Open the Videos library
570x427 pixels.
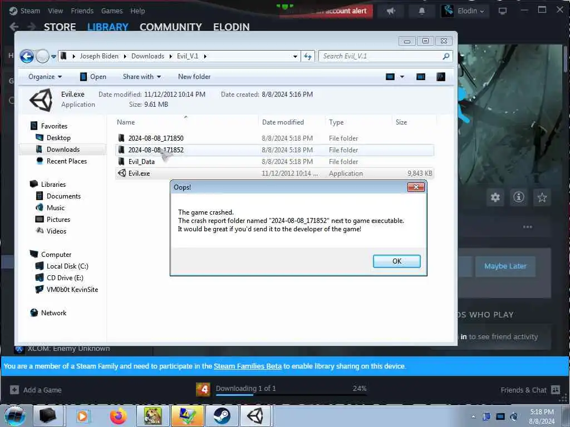(x=56, y=231)
